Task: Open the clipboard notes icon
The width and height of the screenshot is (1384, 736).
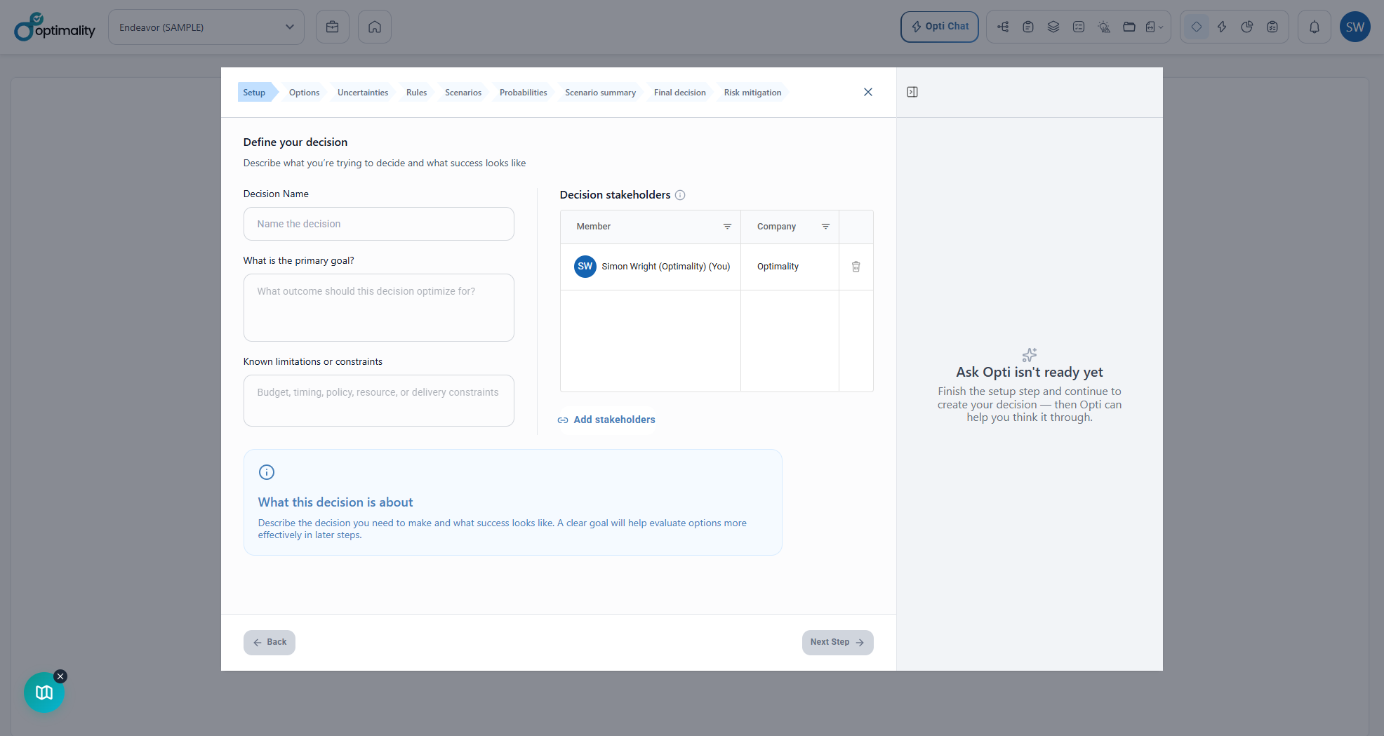Action: pos(1028,27)
